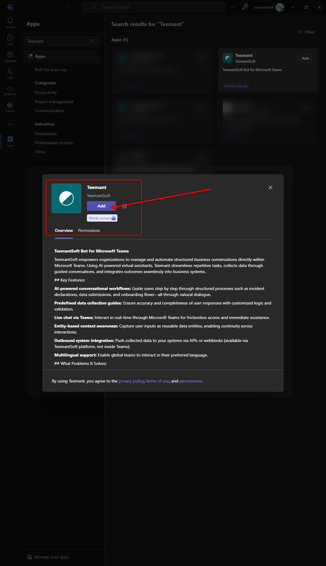
Task: Open the permissions link in footer
Action: [190, 381]
